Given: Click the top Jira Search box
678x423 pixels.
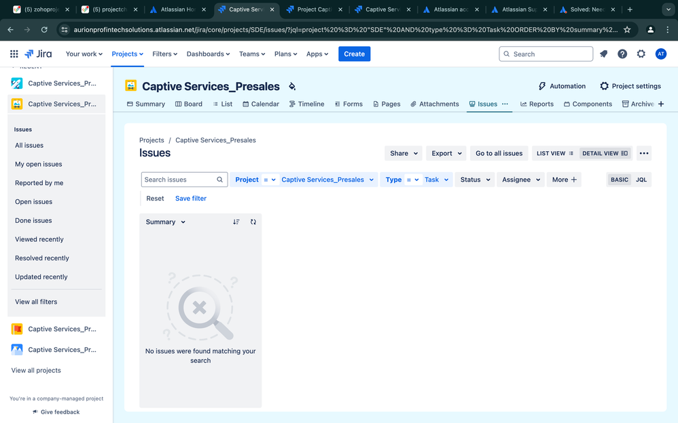Looking at the screenshot, I should pos(546,54).
